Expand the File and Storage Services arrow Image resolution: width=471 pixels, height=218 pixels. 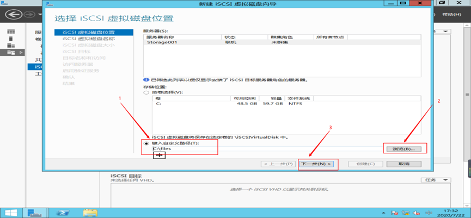21,53
